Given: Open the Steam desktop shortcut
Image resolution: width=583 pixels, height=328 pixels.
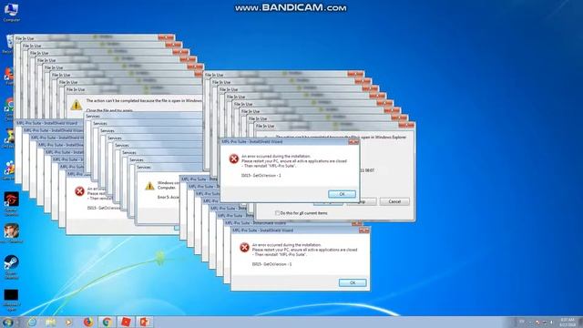Looking at the screenshot, I should (x=11, y=266).
